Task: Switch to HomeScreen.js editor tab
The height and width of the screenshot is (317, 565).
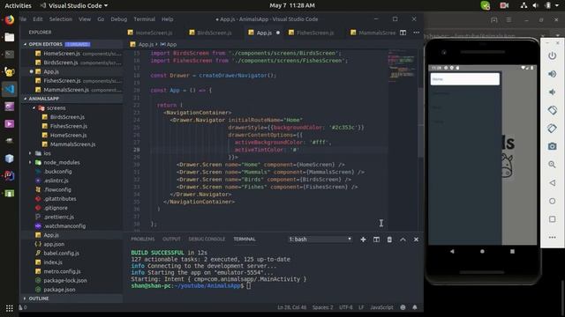Action: tap(154, 33)
